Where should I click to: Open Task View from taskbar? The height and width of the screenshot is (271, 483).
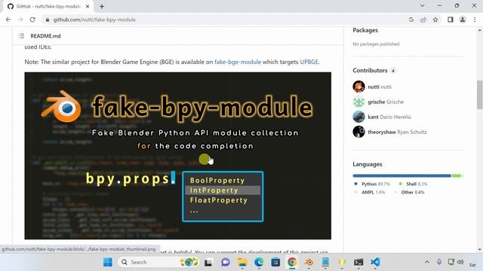(x=208, y=263)
